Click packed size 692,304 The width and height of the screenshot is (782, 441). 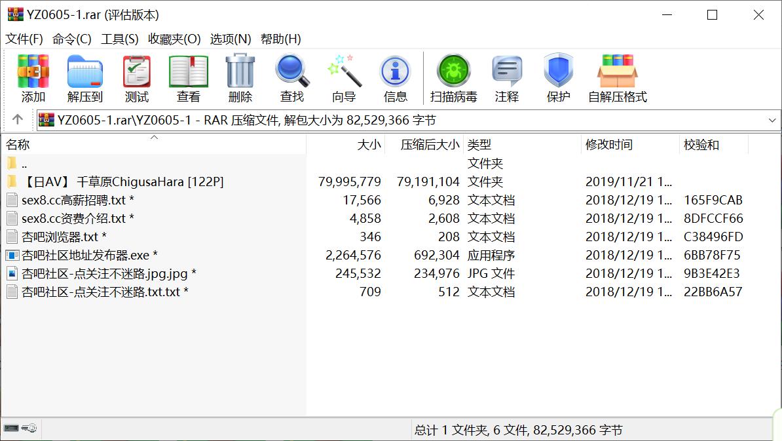436,255
